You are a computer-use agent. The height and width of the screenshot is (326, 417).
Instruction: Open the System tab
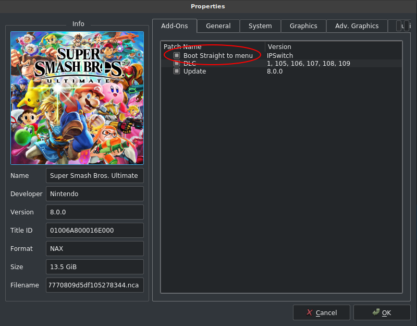(260, 26)
